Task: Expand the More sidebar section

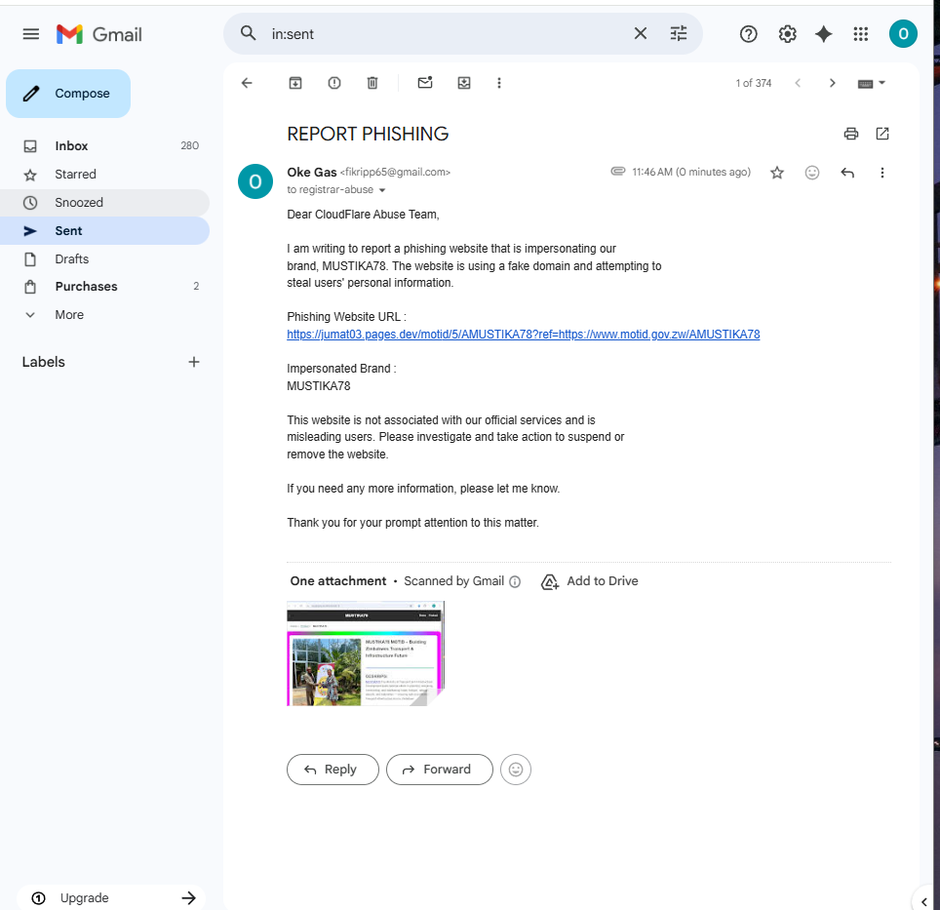Action: (x=105, y=315)
